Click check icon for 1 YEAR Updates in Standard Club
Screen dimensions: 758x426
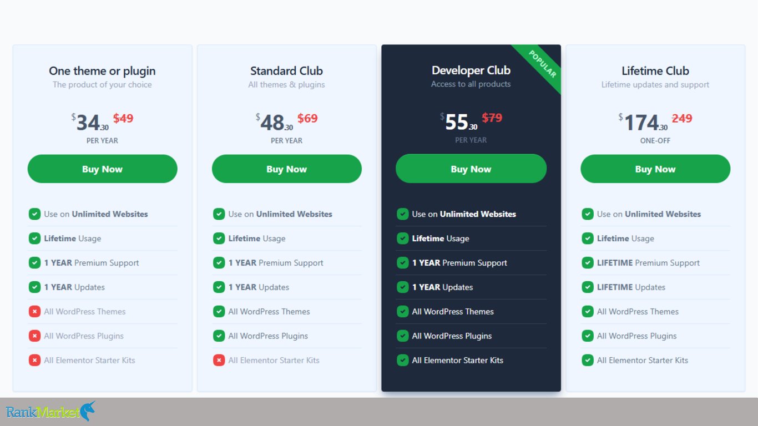point(219,287)
